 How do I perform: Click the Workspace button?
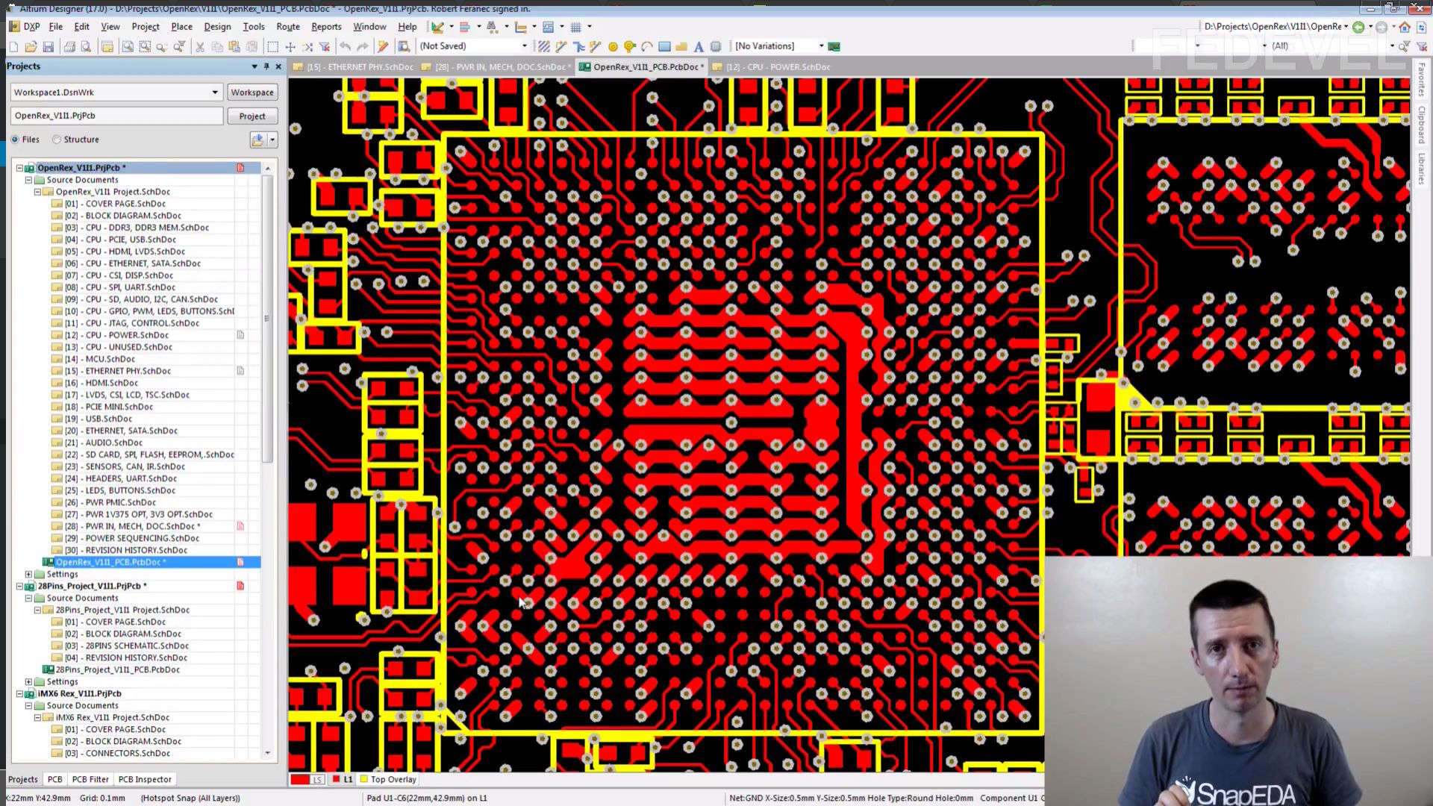click(252, 93)
